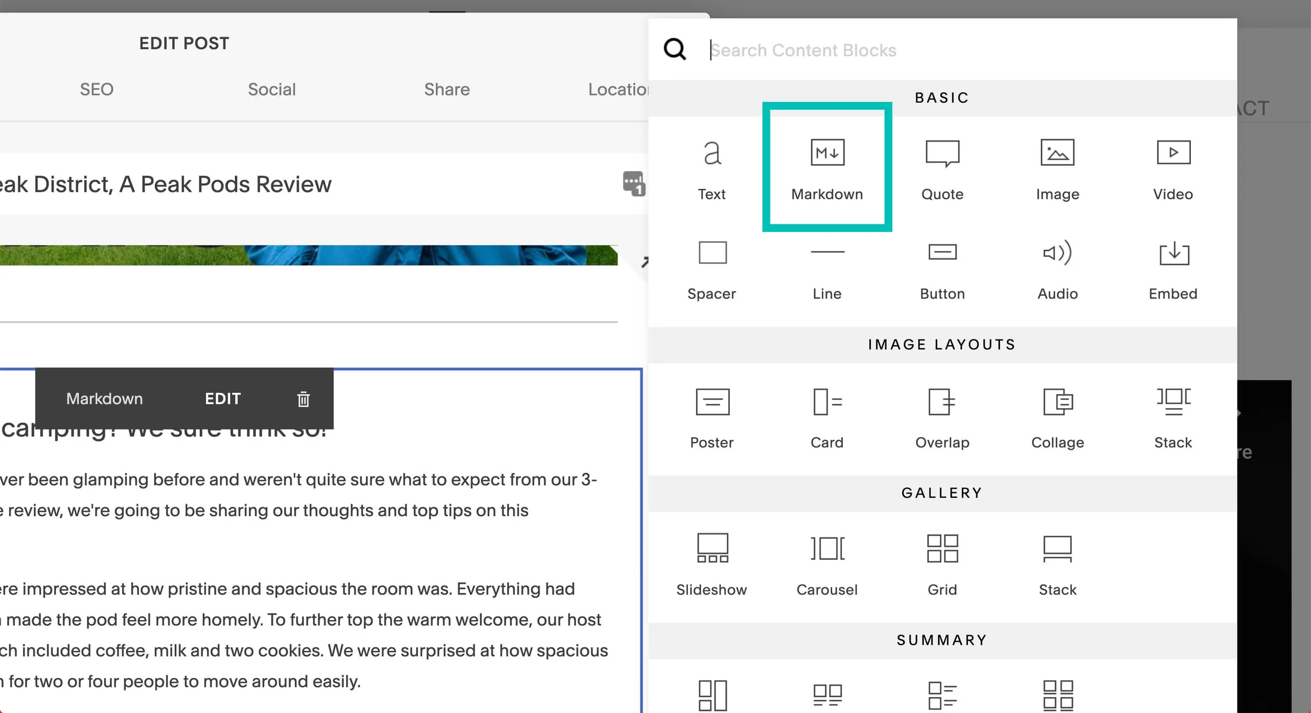Image resolution: width=1311 pixels, height=713 pixels.
Task: Insert a Carousel gallery block
Action: (x=827, y=565)
